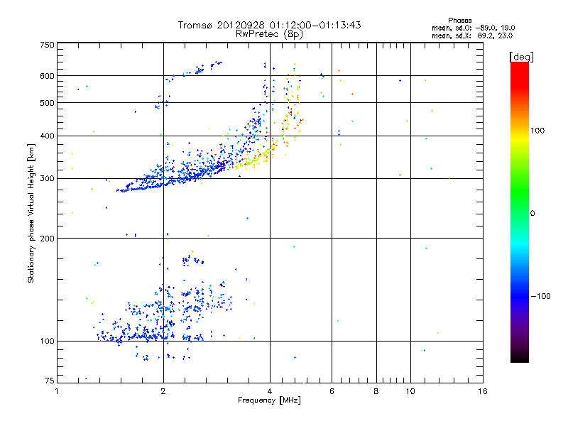Image resolution: width=568 pixels, height=426 pixels.
Task: Click the "Stationary phase Virtual Height [km]" label
Action: [31, 214]
